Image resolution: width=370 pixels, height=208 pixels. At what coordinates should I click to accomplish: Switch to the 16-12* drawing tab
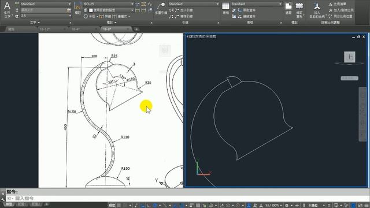pos(51,29)
